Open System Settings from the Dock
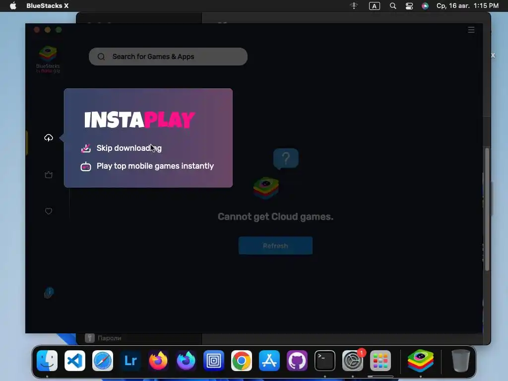The height and width of the screenshot is (381, 508). click(x=353, y=361)
